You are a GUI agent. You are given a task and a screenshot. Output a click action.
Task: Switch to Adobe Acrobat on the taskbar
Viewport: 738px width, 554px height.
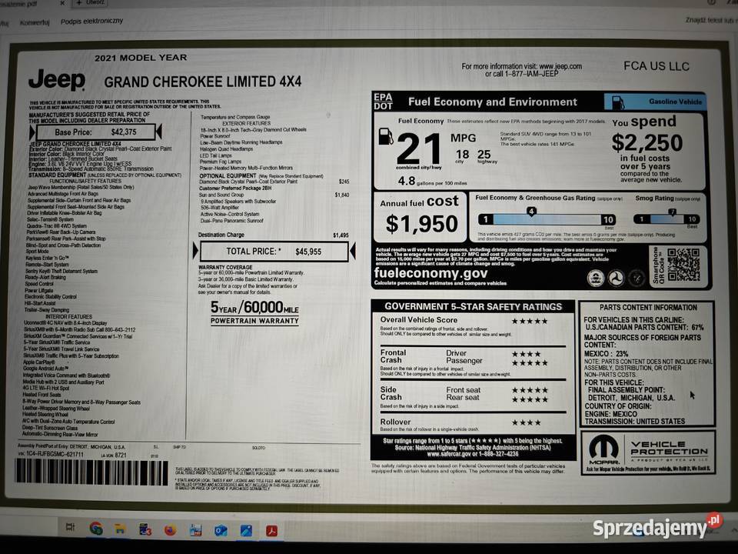coord(271,531)
